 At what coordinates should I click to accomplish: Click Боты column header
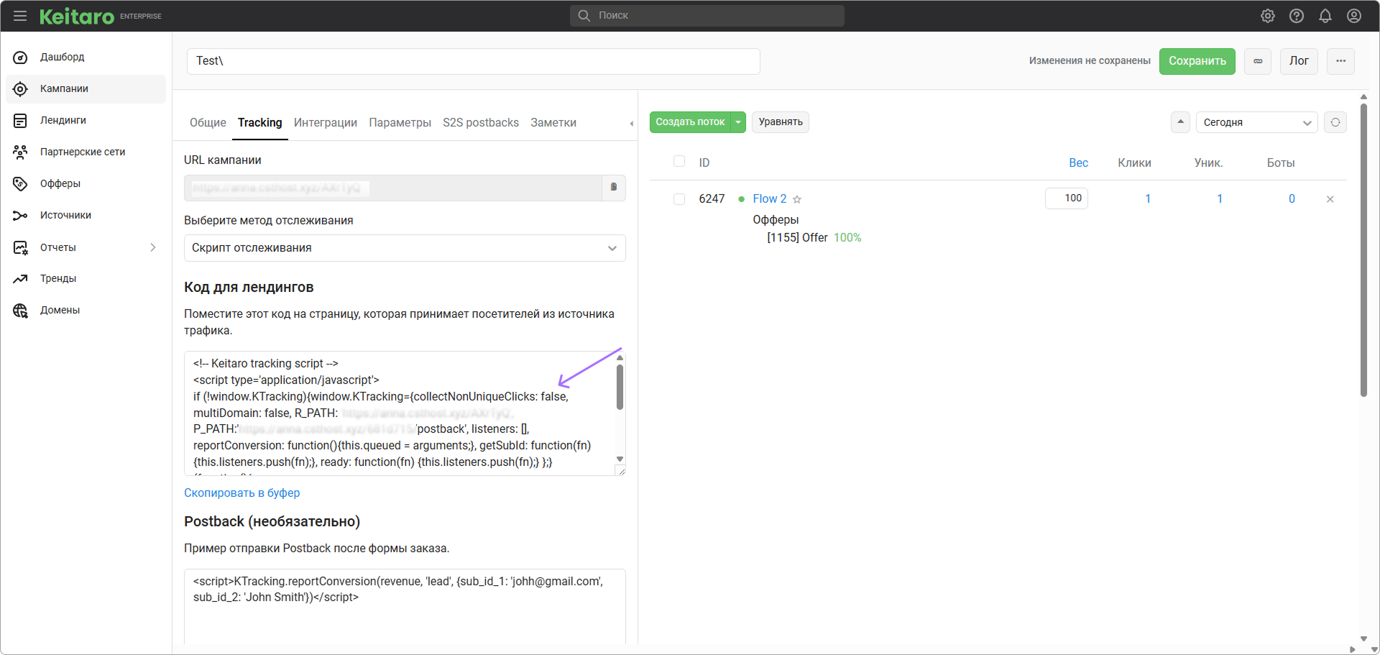1280,162
